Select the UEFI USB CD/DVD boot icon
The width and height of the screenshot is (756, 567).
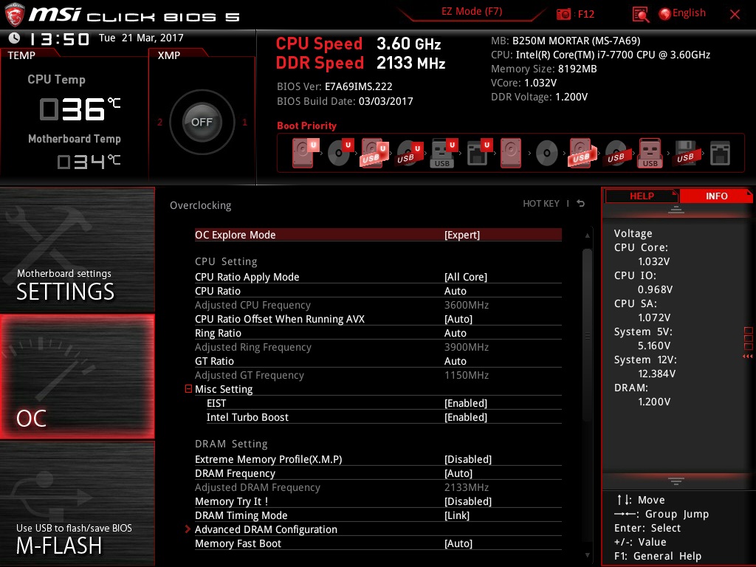[409, 154]
